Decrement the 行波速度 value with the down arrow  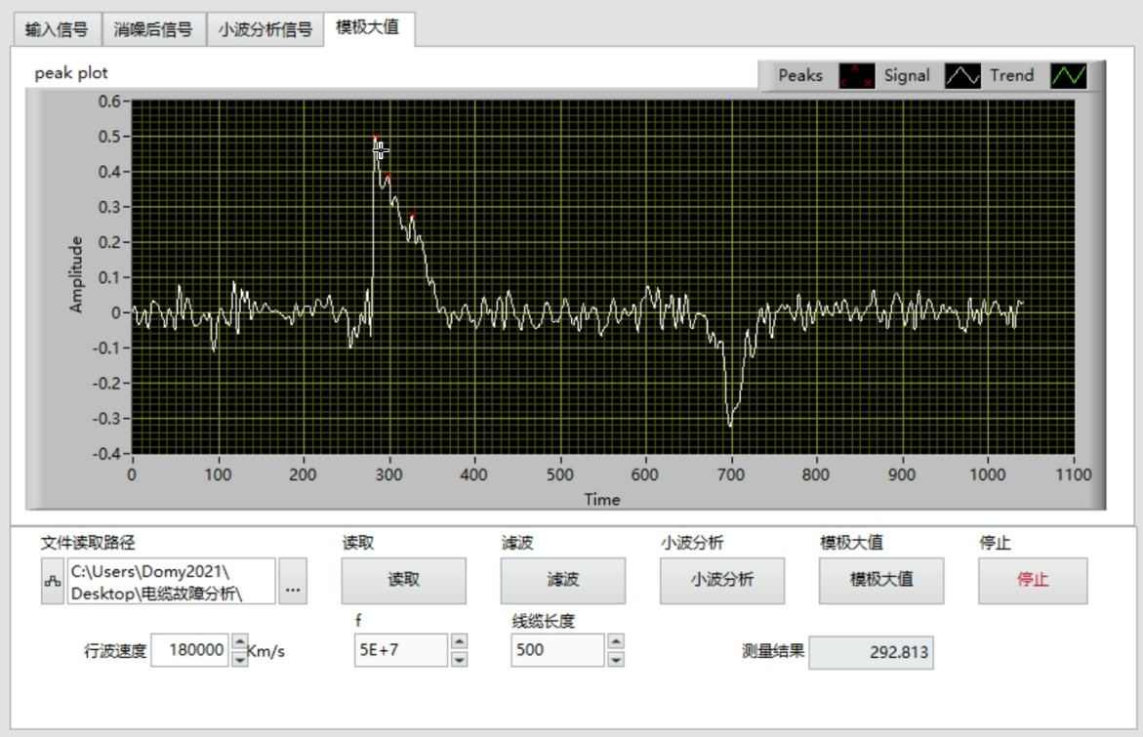point(239,658)
